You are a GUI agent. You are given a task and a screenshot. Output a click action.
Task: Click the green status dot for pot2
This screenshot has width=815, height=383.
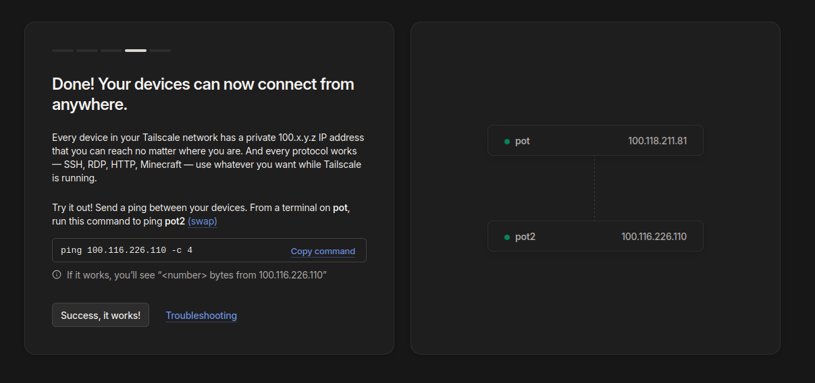506,237
